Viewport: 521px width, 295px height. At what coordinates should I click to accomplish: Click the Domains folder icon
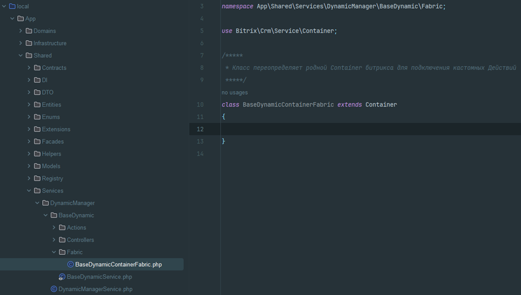click(29, 31)
